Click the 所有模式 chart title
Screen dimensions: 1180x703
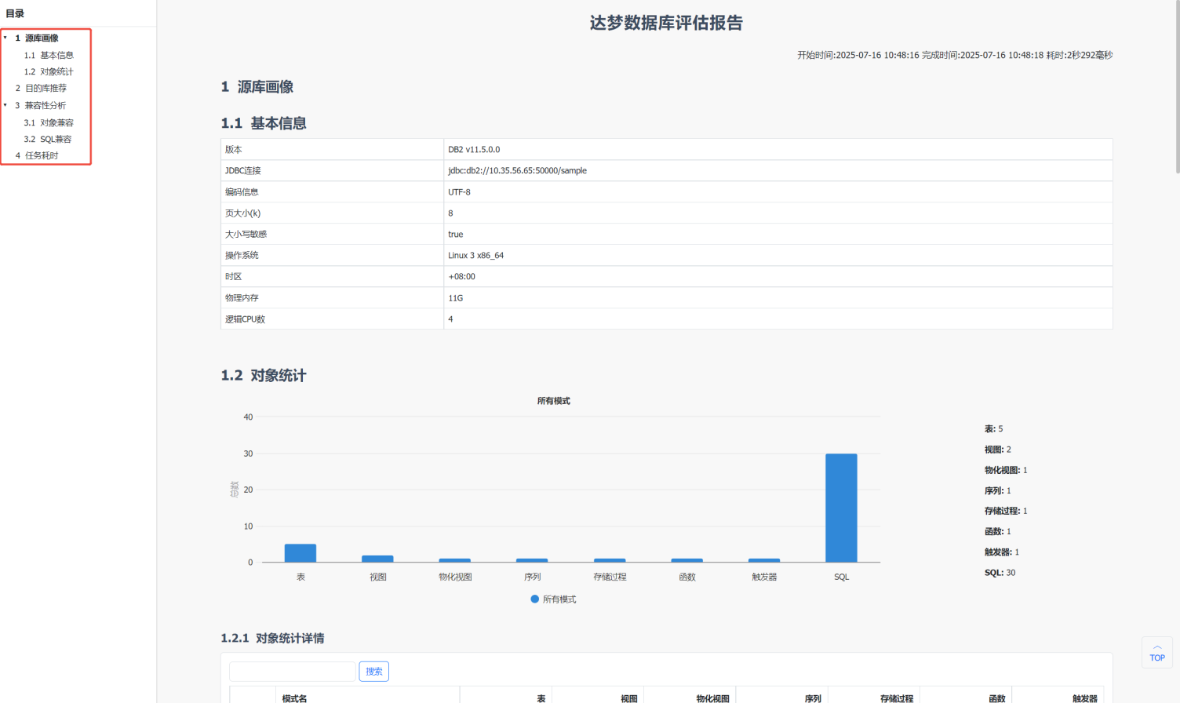coord(554,401)
